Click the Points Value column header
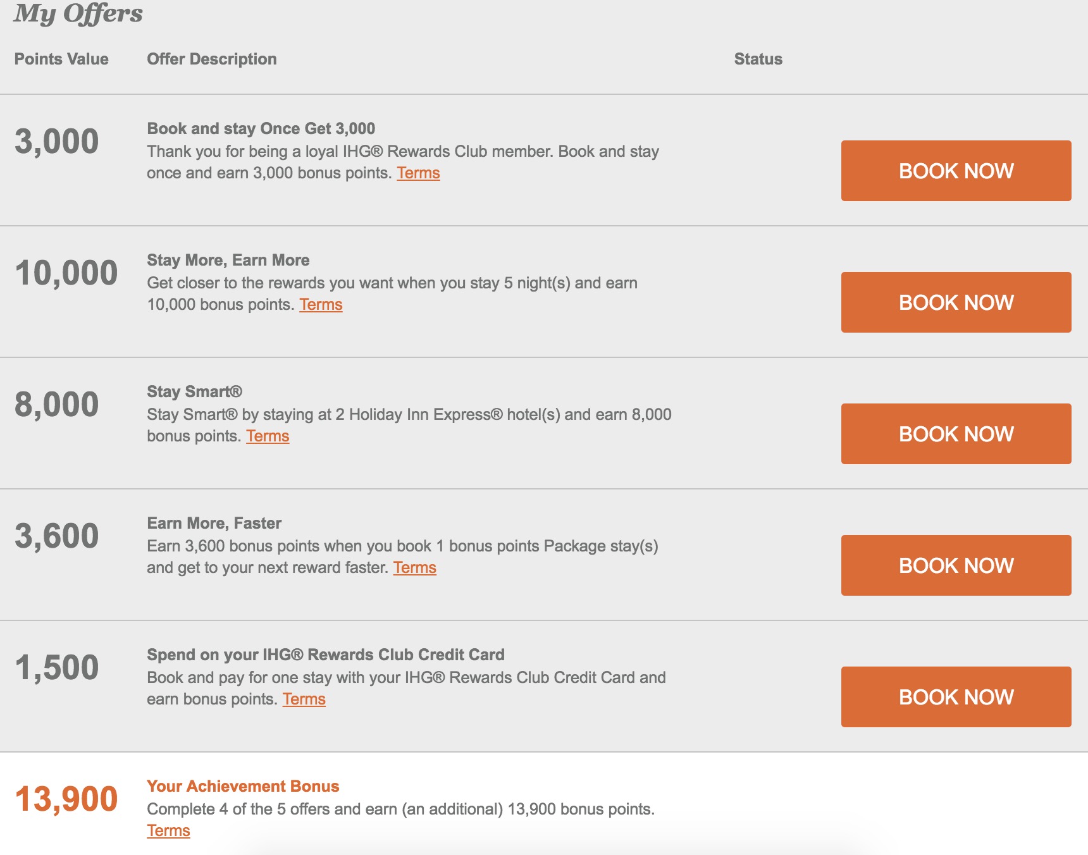This screenshot has width=1088, height=855. click(x=61, y=59)
